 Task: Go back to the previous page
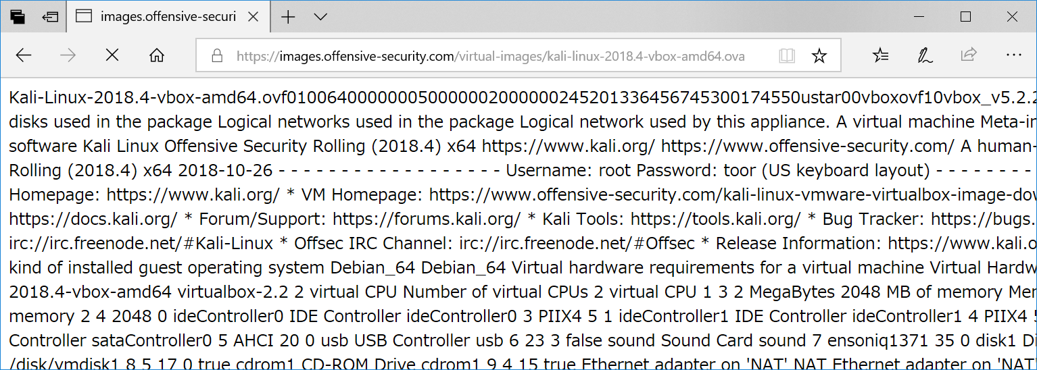(x=24, y=55)
